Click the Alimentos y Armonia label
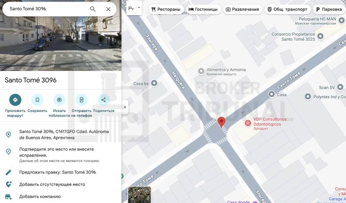 pyautogui.click(x=226, y=70)
